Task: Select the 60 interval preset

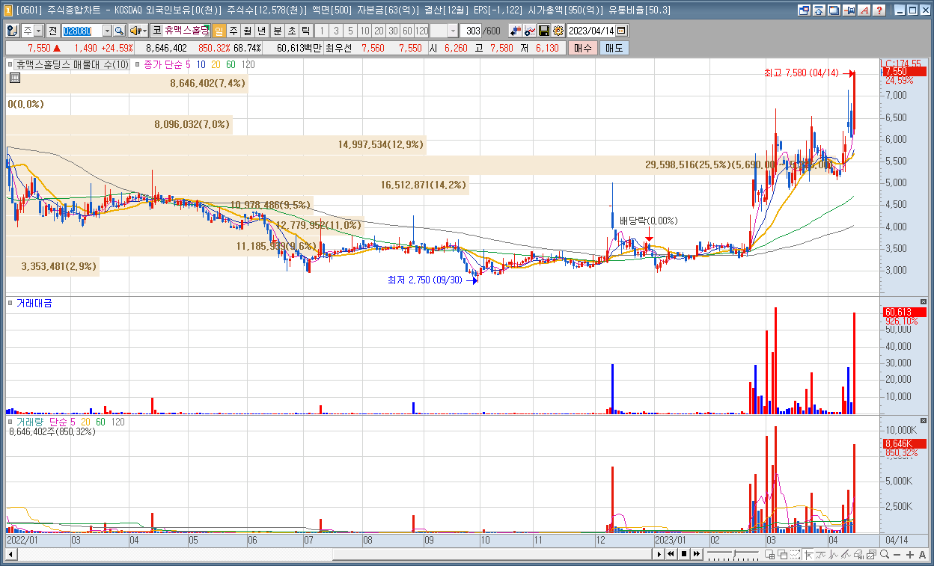Action: point(407,31)
